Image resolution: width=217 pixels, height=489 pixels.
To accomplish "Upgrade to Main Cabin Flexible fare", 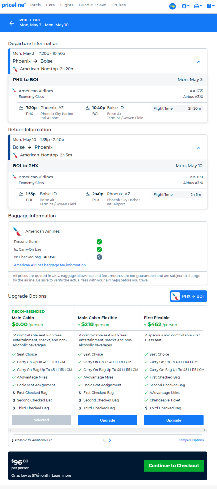I will [108, 420].
